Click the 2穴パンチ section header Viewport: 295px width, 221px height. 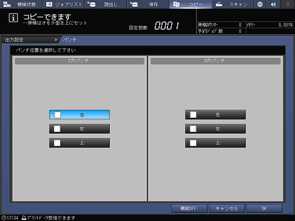pyautogui.click(x=79, y=61)
